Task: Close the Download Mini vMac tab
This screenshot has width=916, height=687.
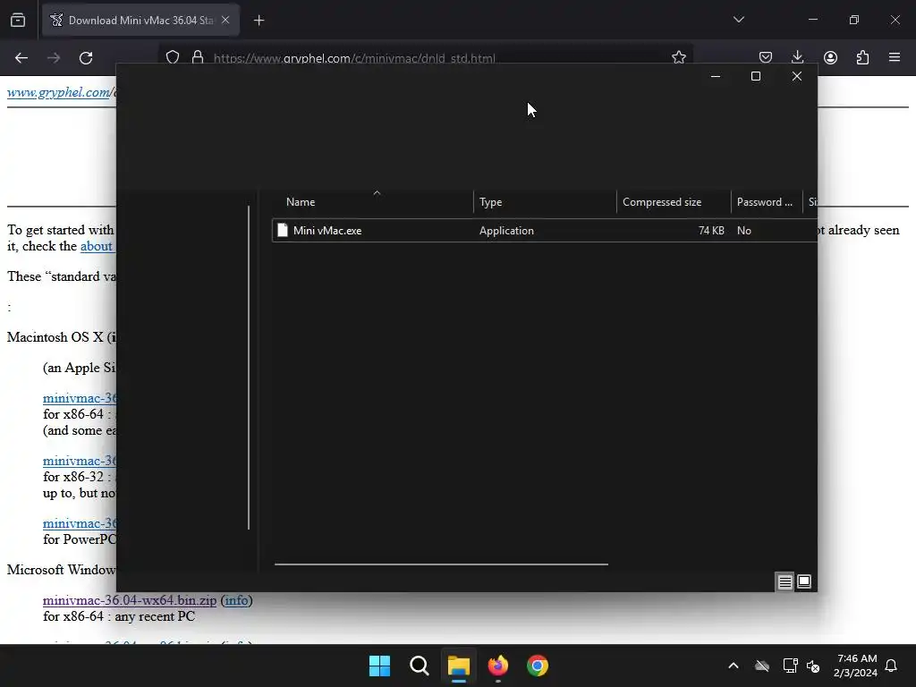Action: point(225,20)
